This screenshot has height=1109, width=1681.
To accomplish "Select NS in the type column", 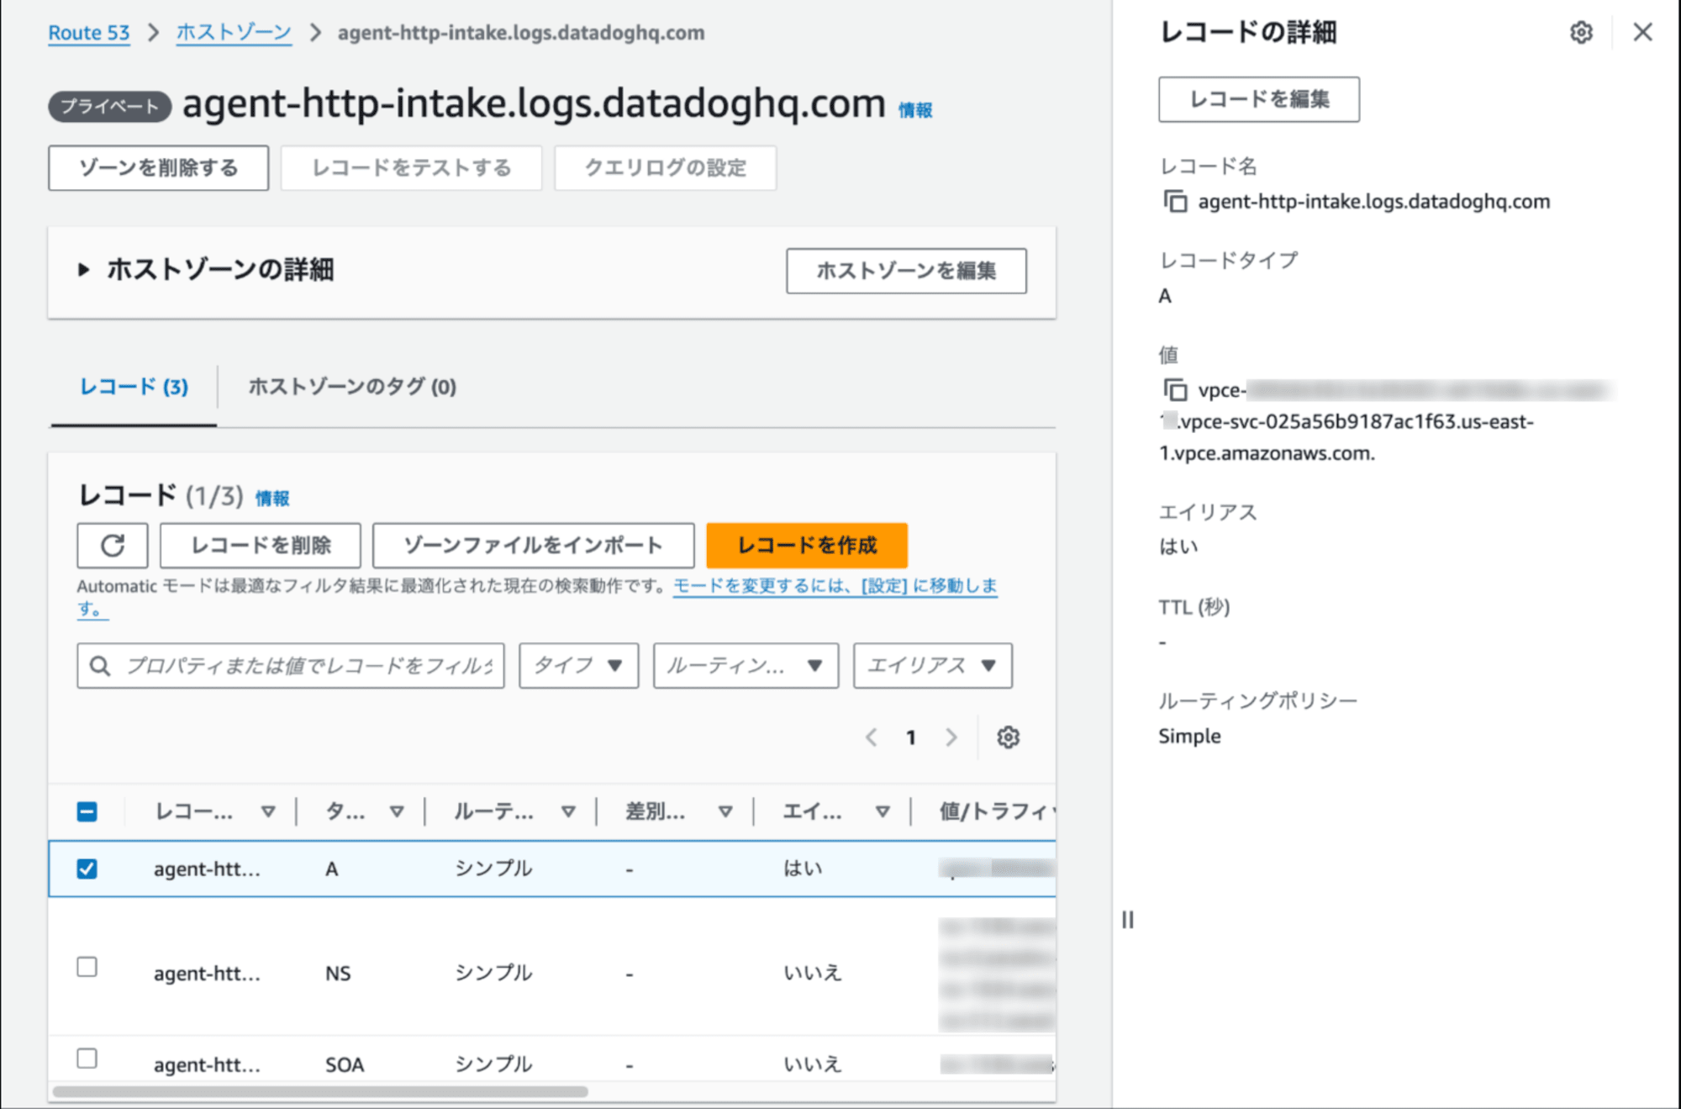I will [x=338, y=974].
